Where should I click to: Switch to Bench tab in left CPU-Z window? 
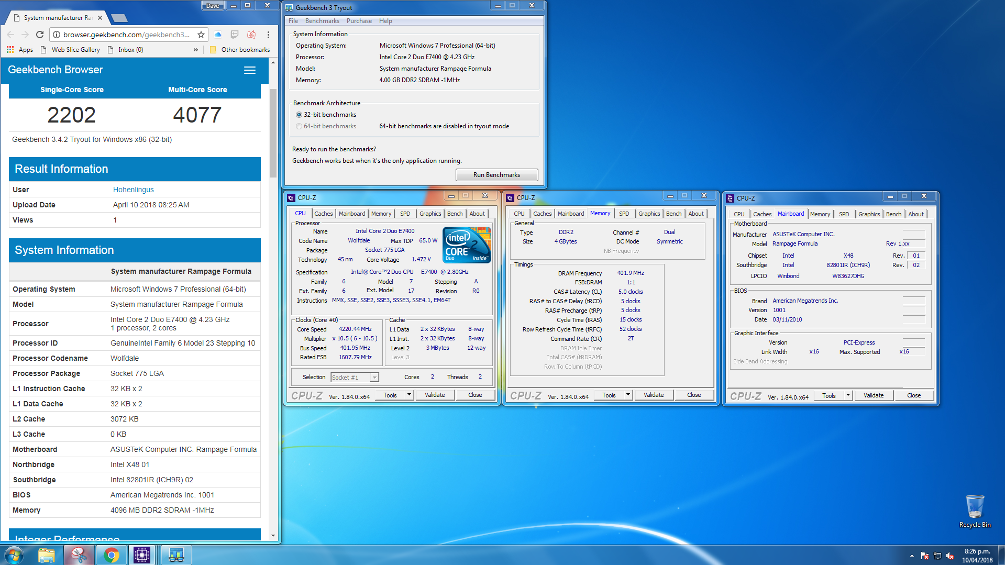[x=455, y=214]
